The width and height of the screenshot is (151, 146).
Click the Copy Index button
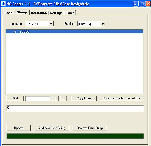click(x=84, y=98)
